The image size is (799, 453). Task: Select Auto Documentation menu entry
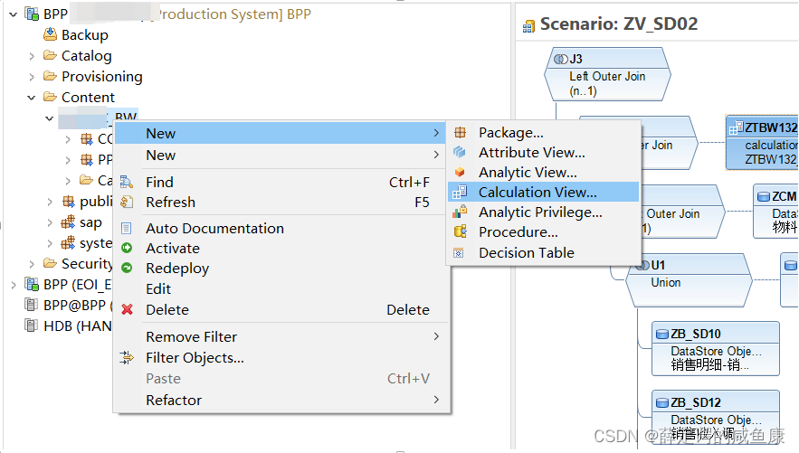click(x=214, y=229)
